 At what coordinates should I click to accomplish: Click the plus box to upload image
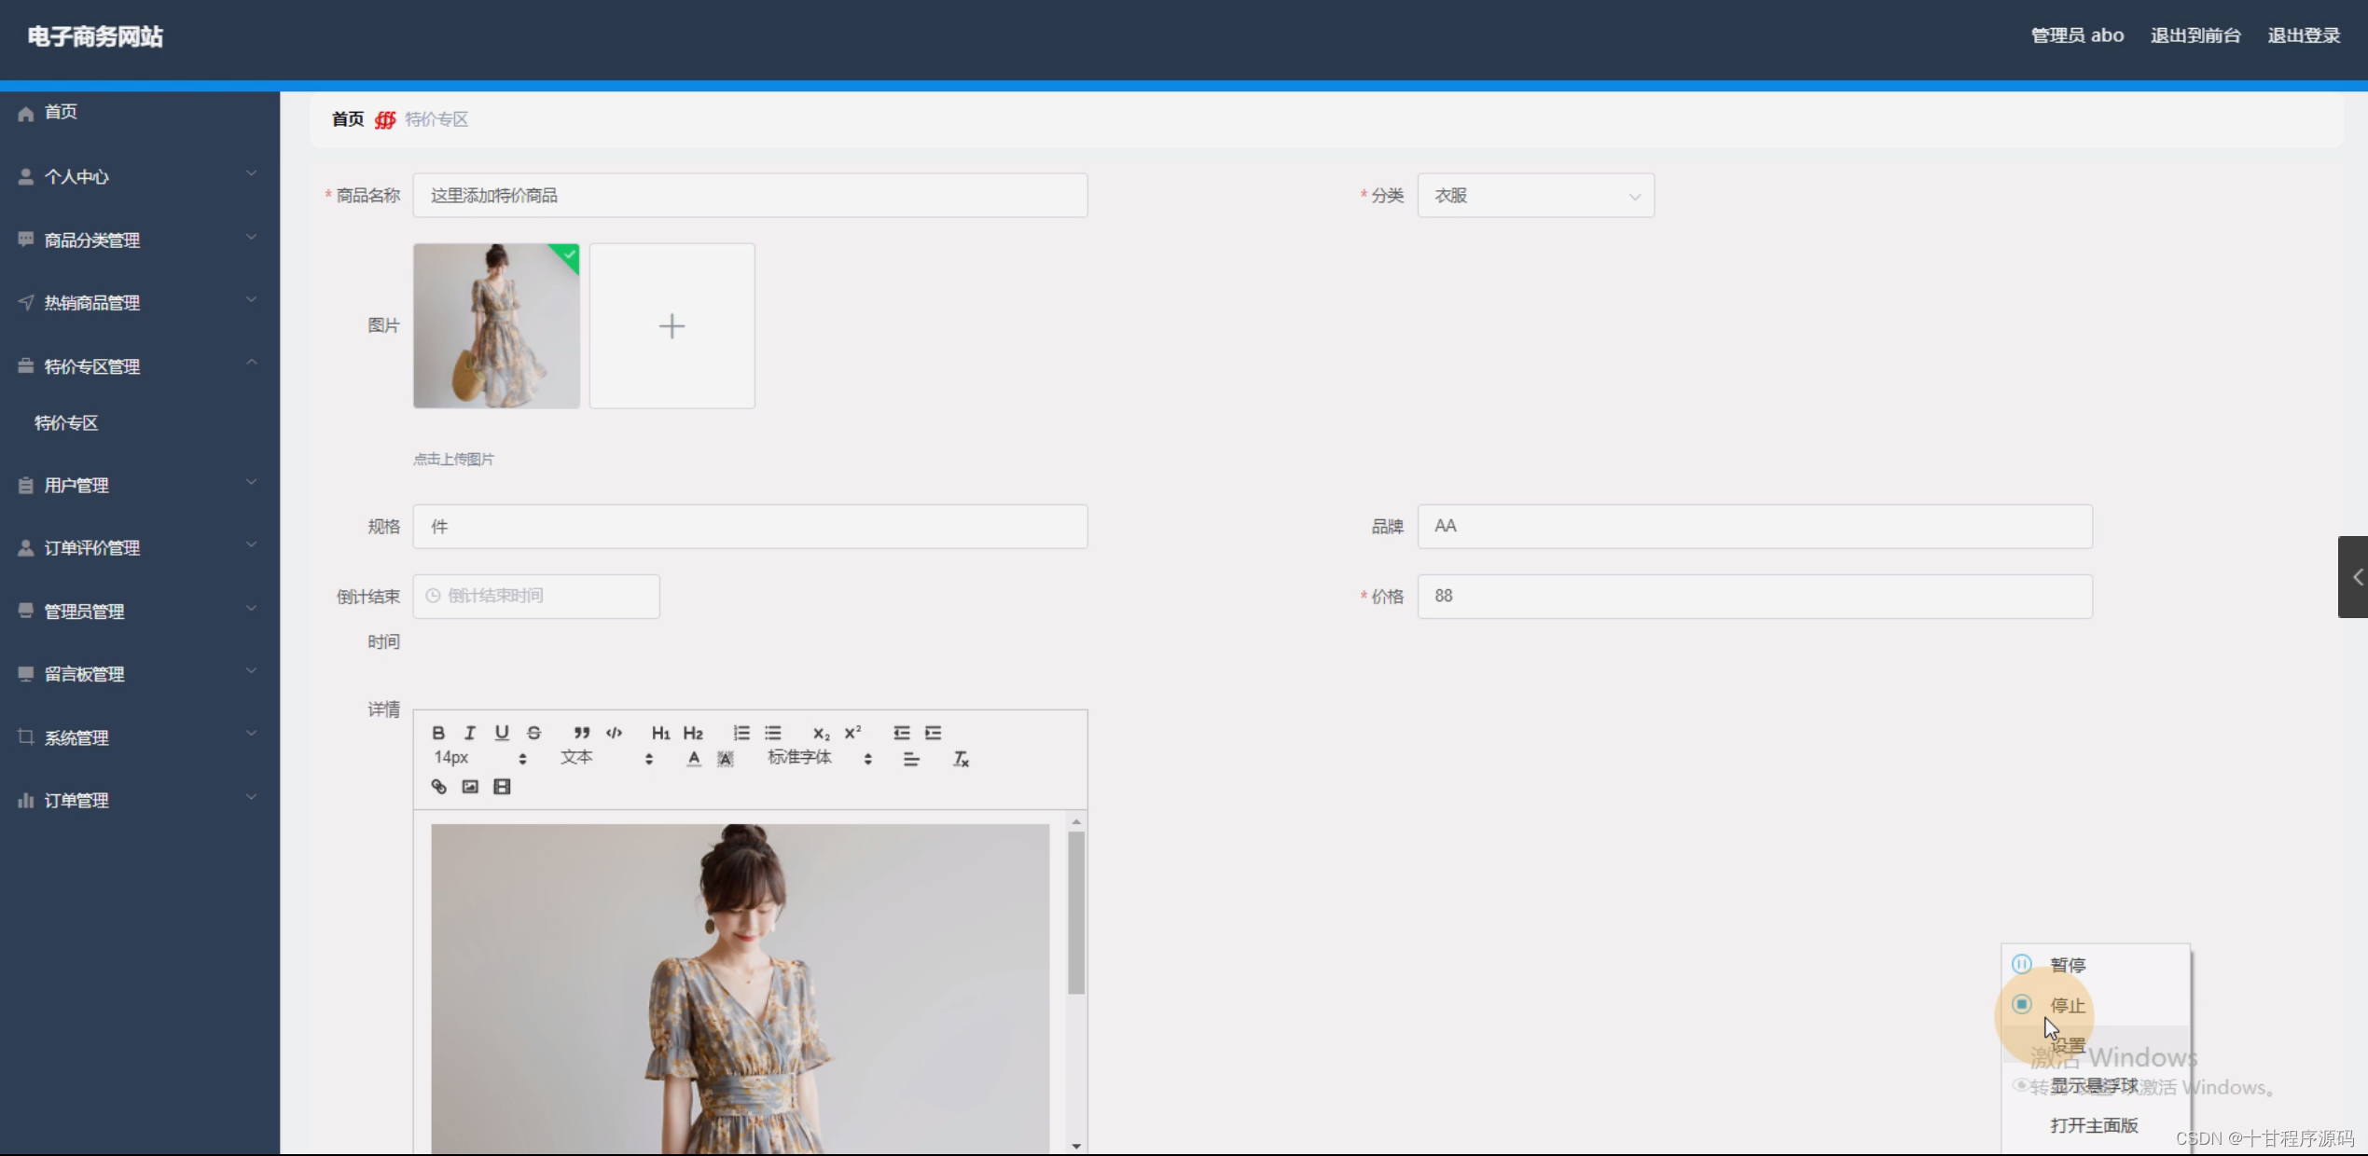click(x=672, y=326)
